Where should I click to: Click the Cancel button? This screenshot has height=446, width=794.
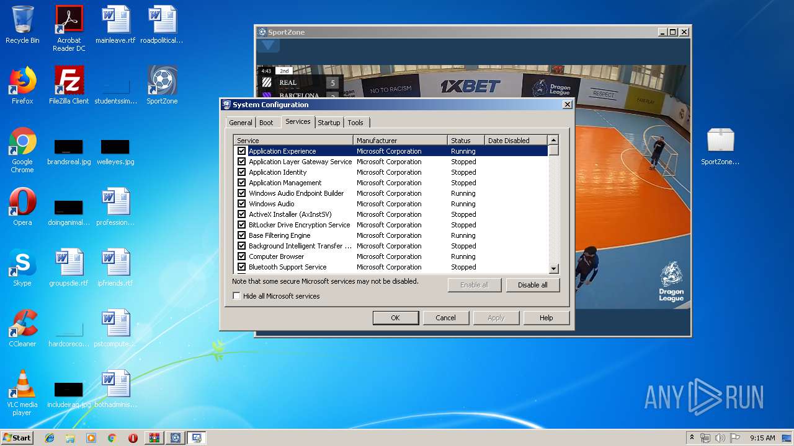click(x=445, y=318)
